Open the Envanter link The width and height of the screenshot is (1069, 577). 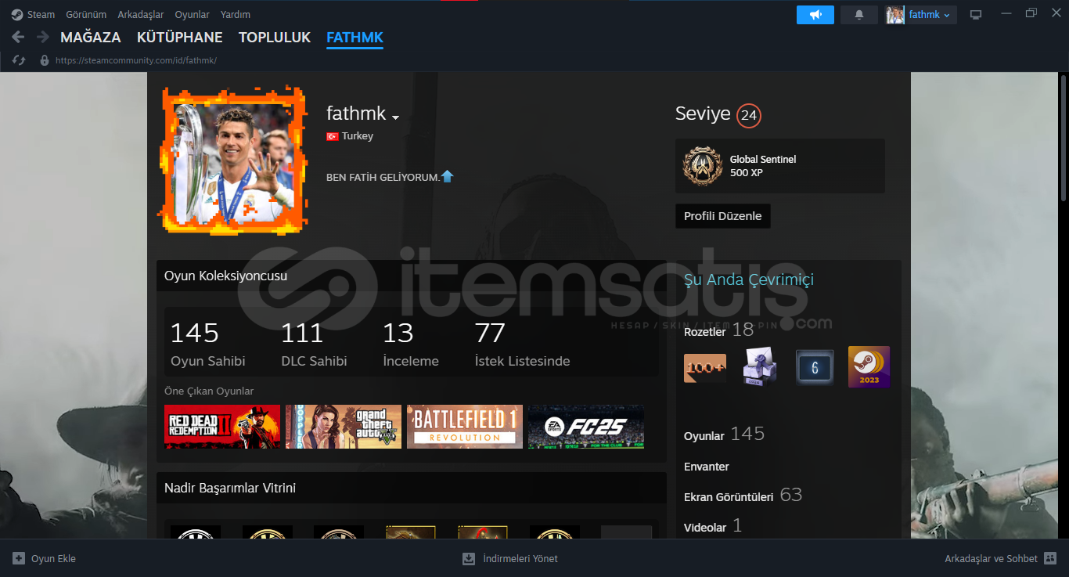[x=707, y=467]
